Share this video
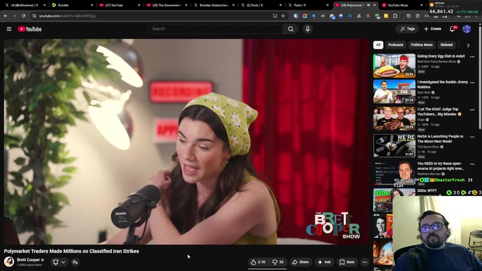The width and height of the screenshot is (482, 271). [300, 262]
